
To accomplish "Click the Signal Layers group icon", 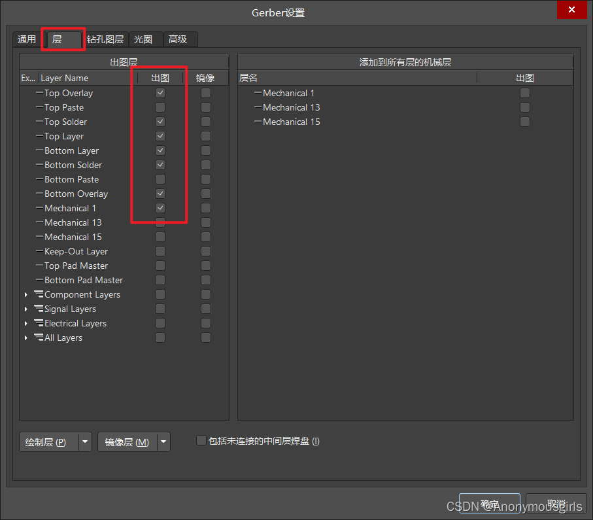I will 39,309.
